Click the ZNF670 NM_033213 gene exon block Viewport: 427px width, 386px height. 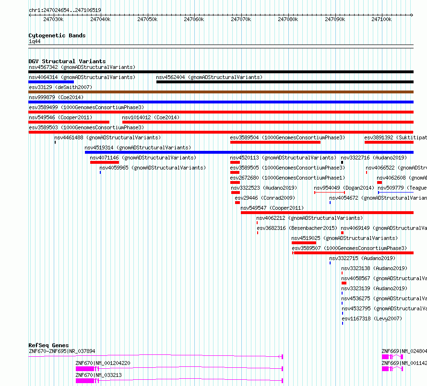85,381
